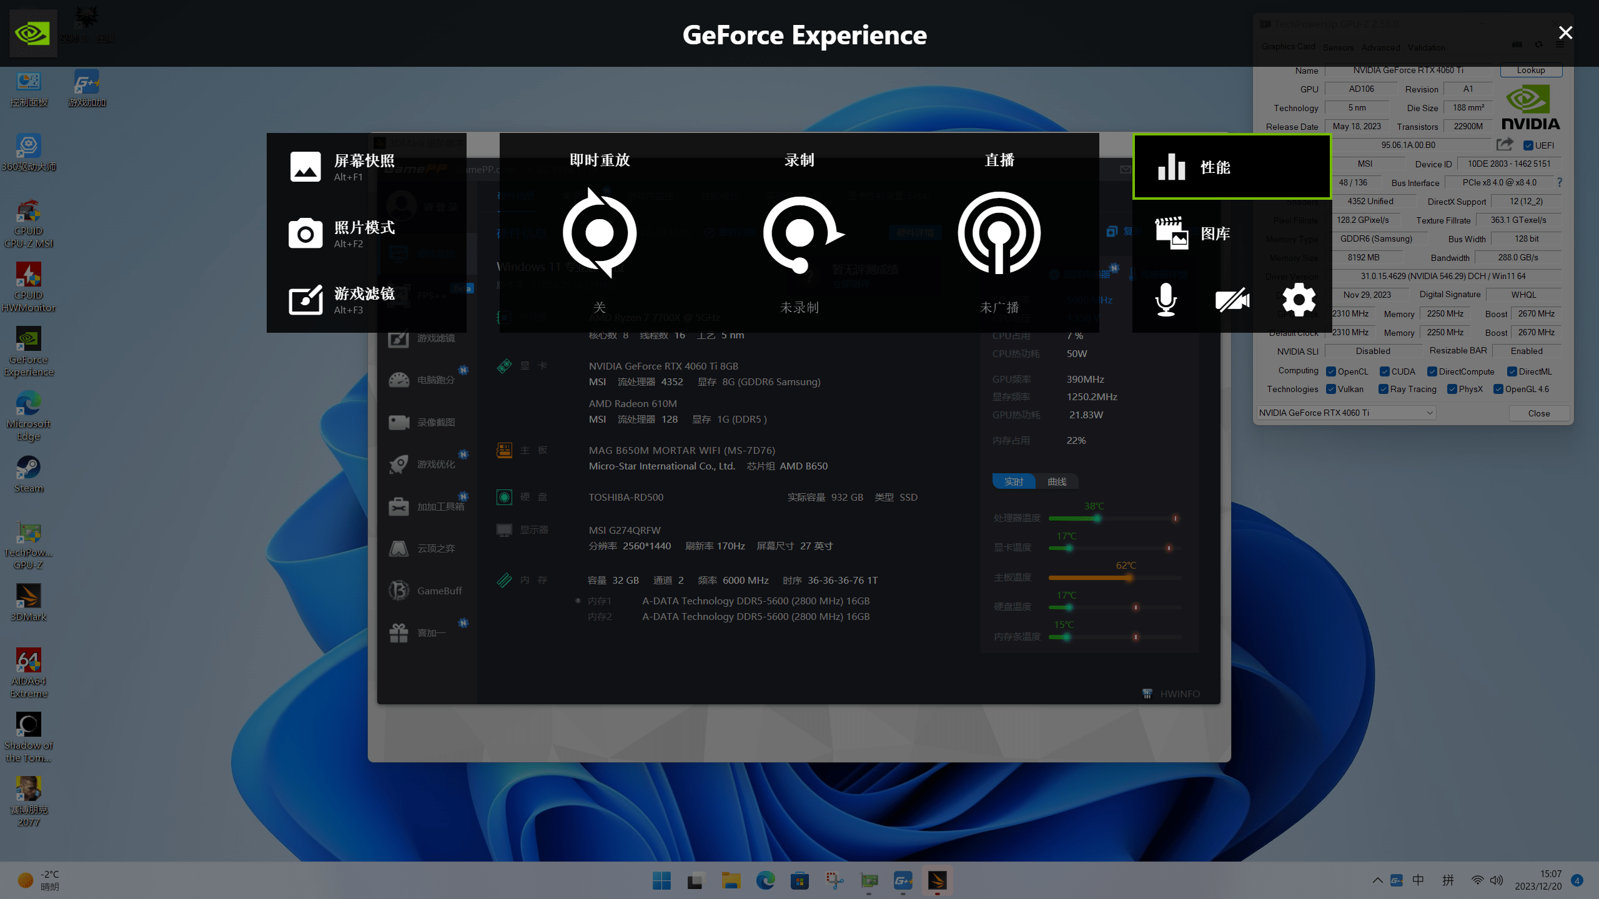Select GameBuff in GamePP sidebar
This screenshot has height=899, width=1599.
click(427, 591)
